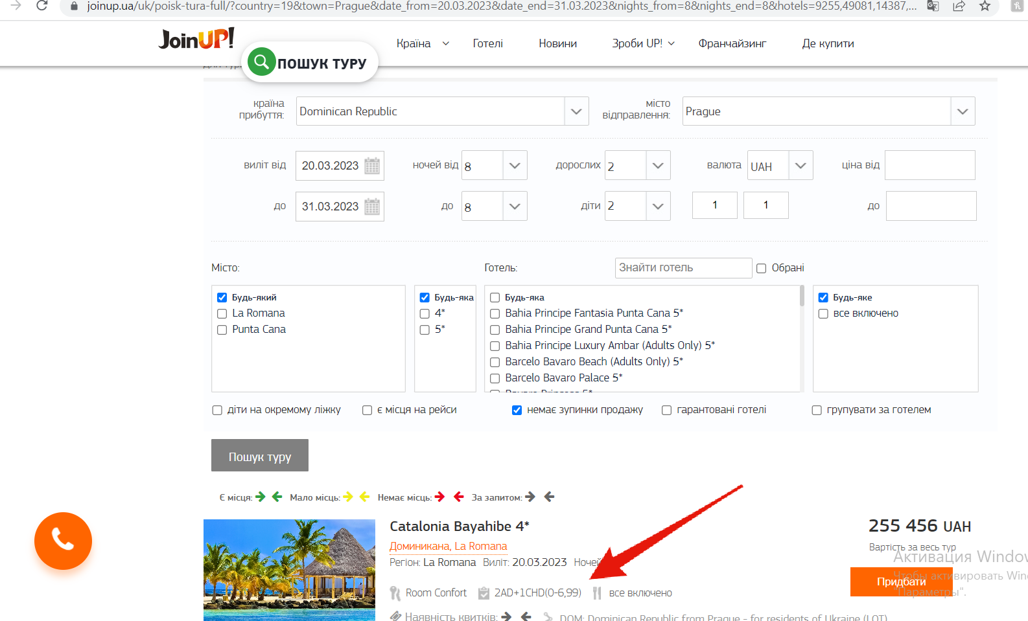Tick Bahia Principe Grand Punta Cana 5* checkbox
The height and width of the screenshot is (621, 1028).
tap(495, 330)
